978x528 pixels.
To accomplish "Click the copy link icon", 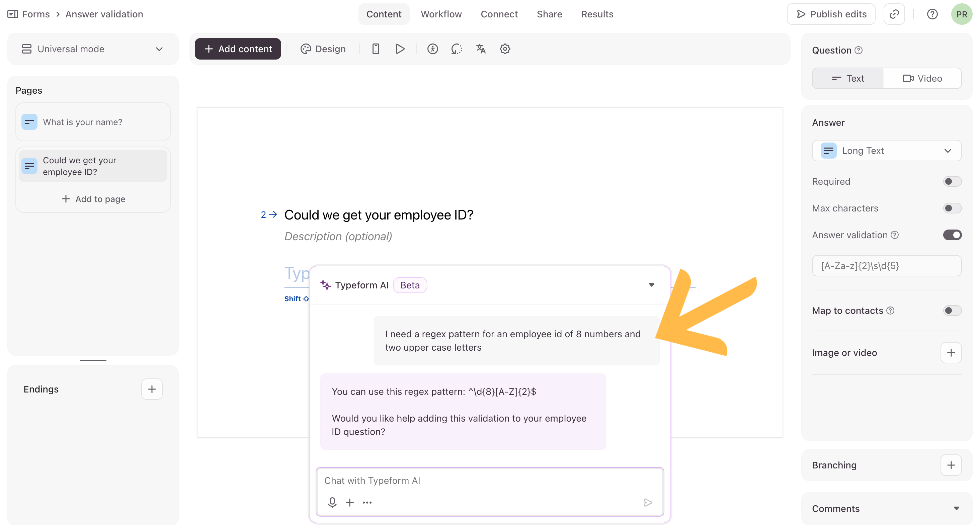I will coord(894,14).
